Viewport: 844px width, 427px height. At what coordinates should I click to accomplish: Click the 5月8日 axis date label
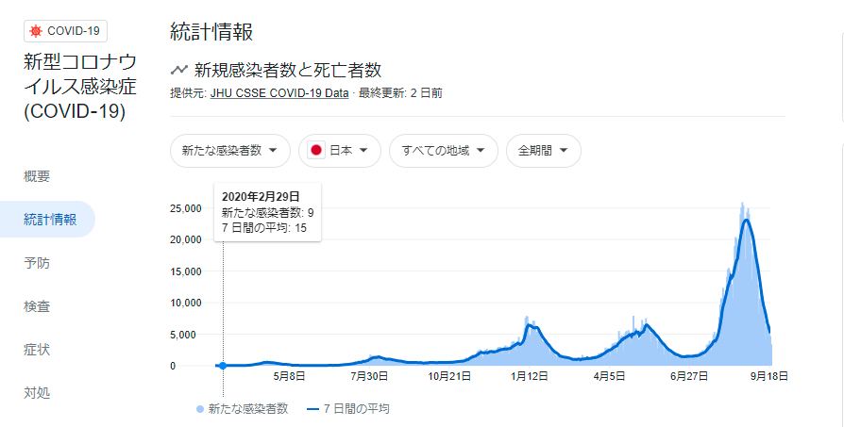(x=289, y=376)
